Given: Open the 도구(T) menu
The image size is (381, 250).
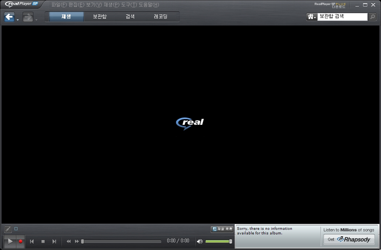Looking at the screenshot, I should 129,5.
